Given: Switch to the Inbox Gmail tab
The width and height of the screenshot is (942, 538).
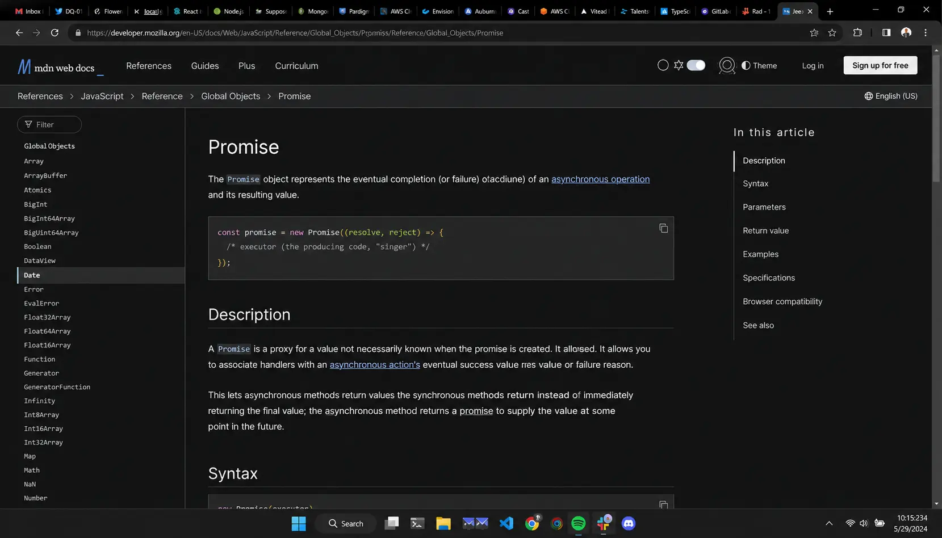Looking at the screenshot, I should tap(28, 11).
